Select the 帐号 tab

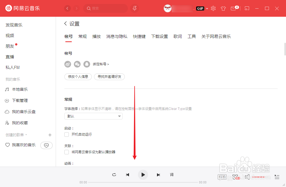click(x=69, y=37)
